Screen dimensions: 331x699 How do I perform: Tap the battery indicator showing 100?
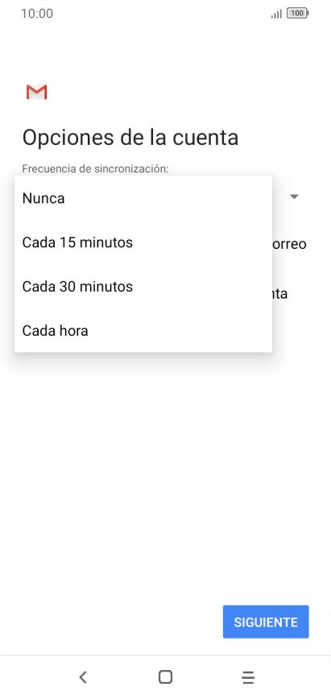click(x=298, y=14)
